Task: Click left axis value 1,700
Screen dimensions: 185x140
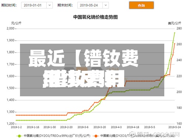Action: pos(10,64)
